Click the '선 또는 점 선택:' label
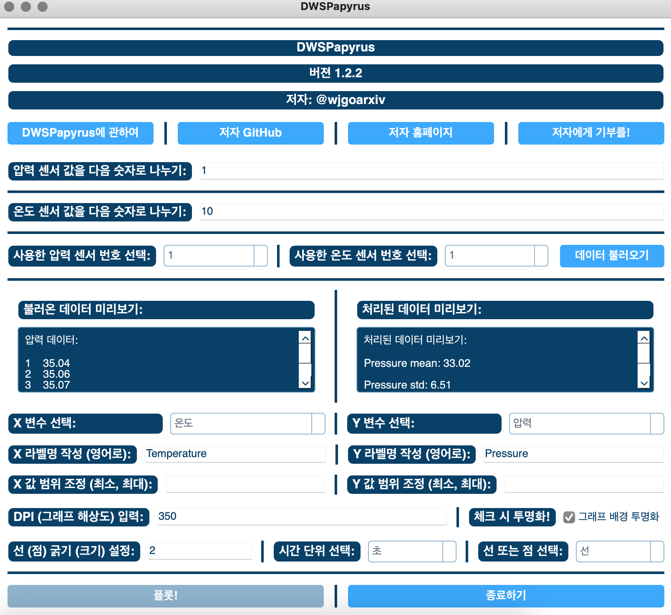This screenshot has height=615, width=671. click(x=523, y=551)
